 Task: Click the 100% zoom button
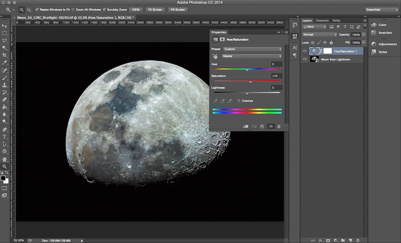[136, 10]
